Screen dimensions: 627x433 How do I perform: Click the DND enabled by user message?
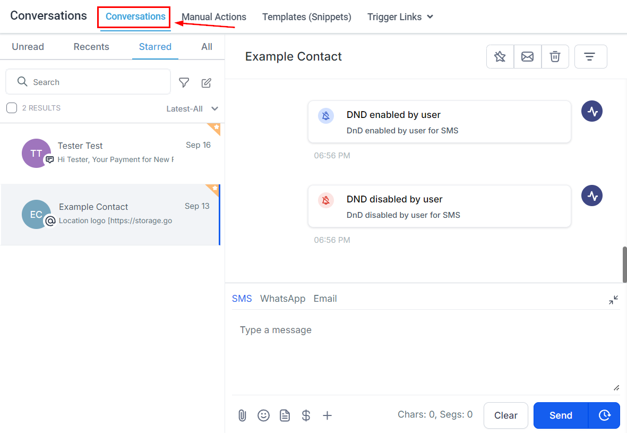[x=439, y=122]
